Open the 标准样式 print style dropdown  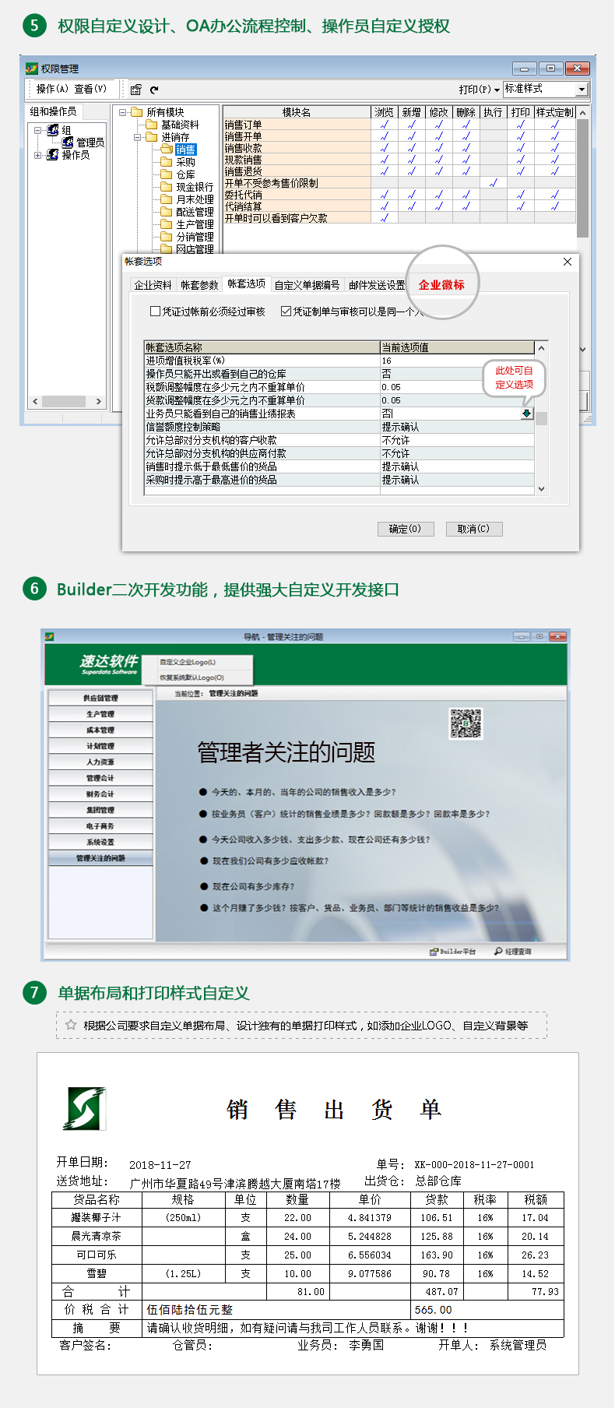[x=582, y=90]
